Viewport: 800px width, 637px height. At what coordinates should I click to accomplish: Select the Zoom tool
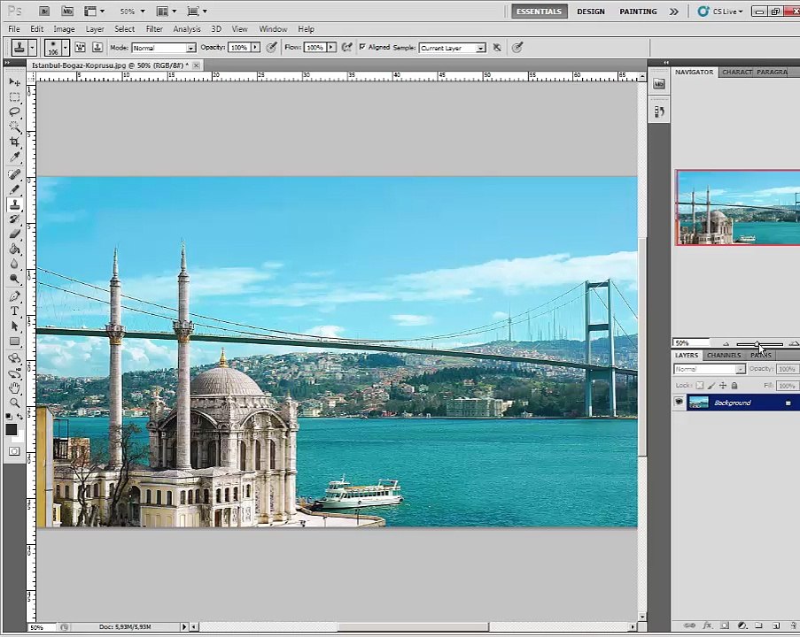(x=14, y=403)
